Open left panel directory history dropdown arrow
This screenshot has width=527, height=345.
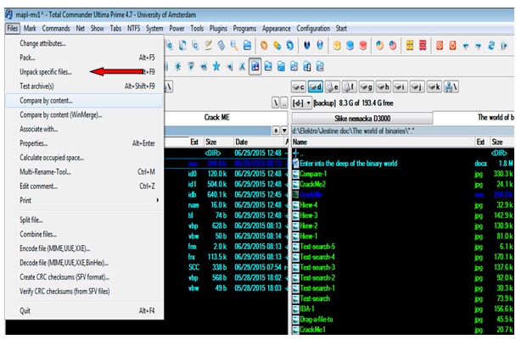283,130
